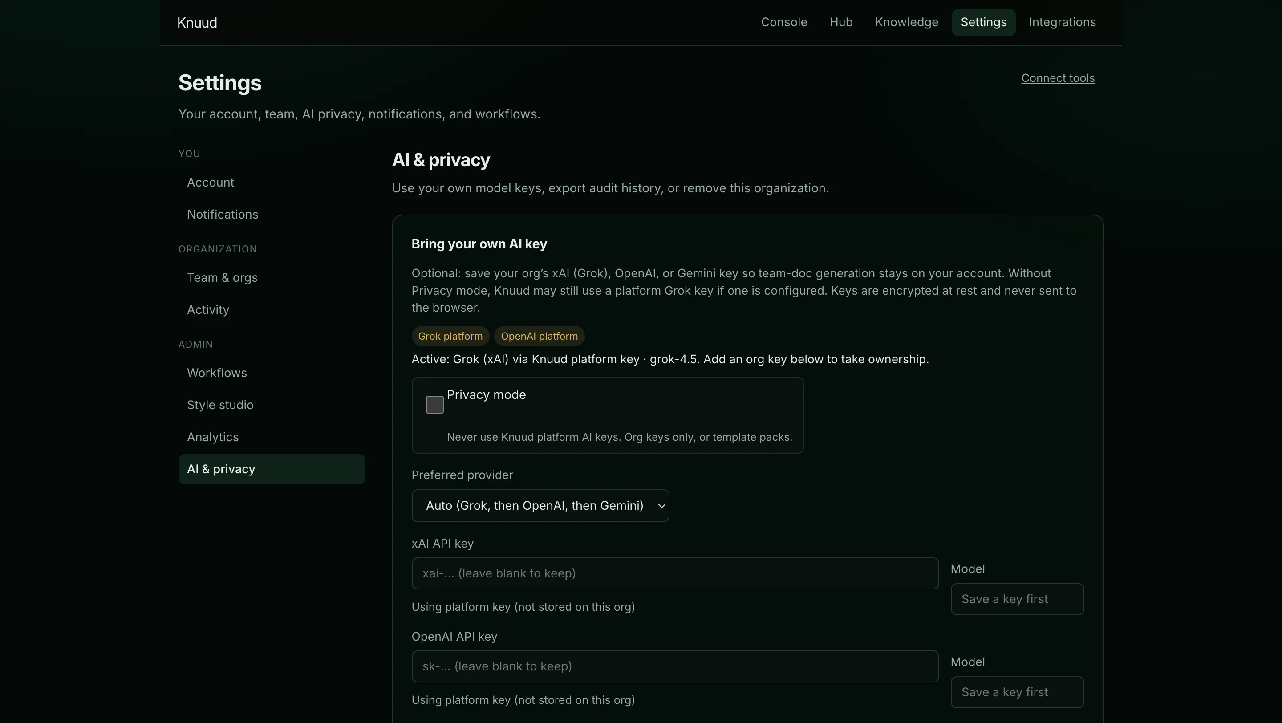Open the Knuud home logo

(197, 23)
